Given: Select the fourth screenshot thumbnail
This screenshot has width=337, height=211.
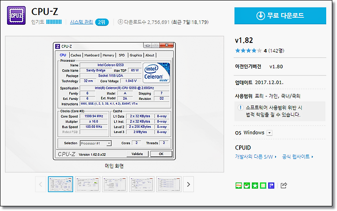Looking at the screenshot, I should (142, 184).
